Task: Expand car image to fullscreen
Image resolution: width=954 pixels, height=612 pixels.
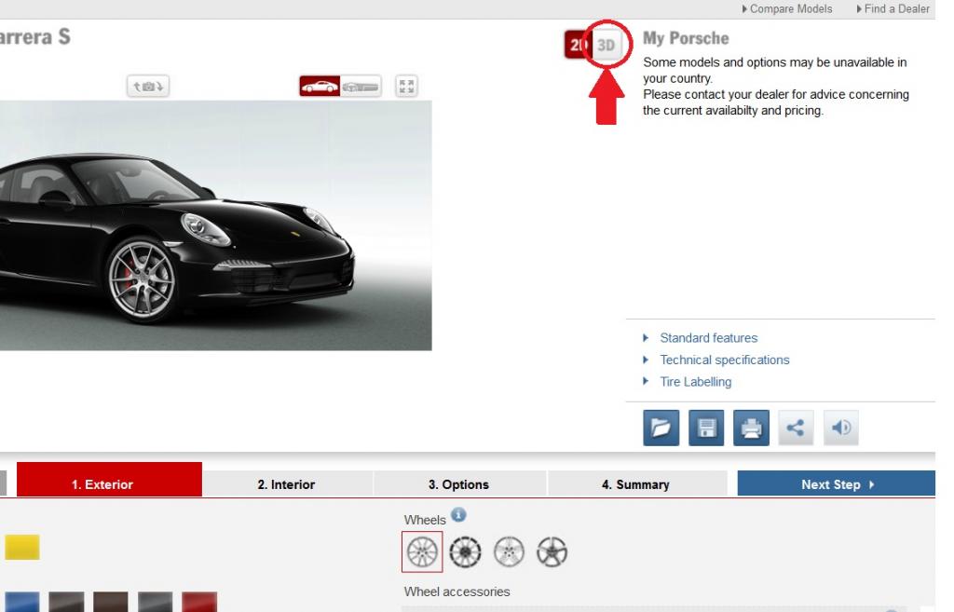Action: click(x=406, y=86)
